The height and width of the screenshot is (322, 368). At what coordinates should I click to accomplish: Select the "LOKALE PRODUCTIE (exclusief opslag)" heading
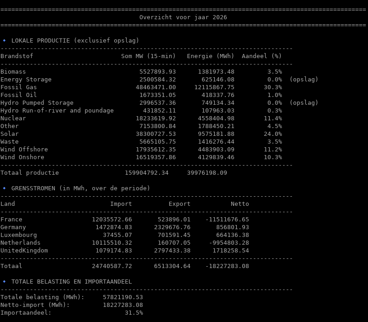[75, 41]
